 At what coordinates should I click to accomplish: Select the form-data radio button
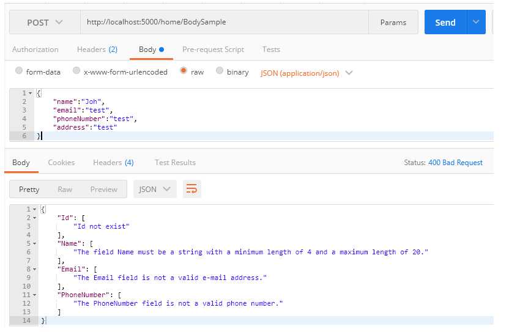pos(19,72)
